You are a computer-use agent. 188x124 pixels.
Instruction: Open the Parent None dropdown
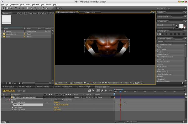[x=104, y=97]
